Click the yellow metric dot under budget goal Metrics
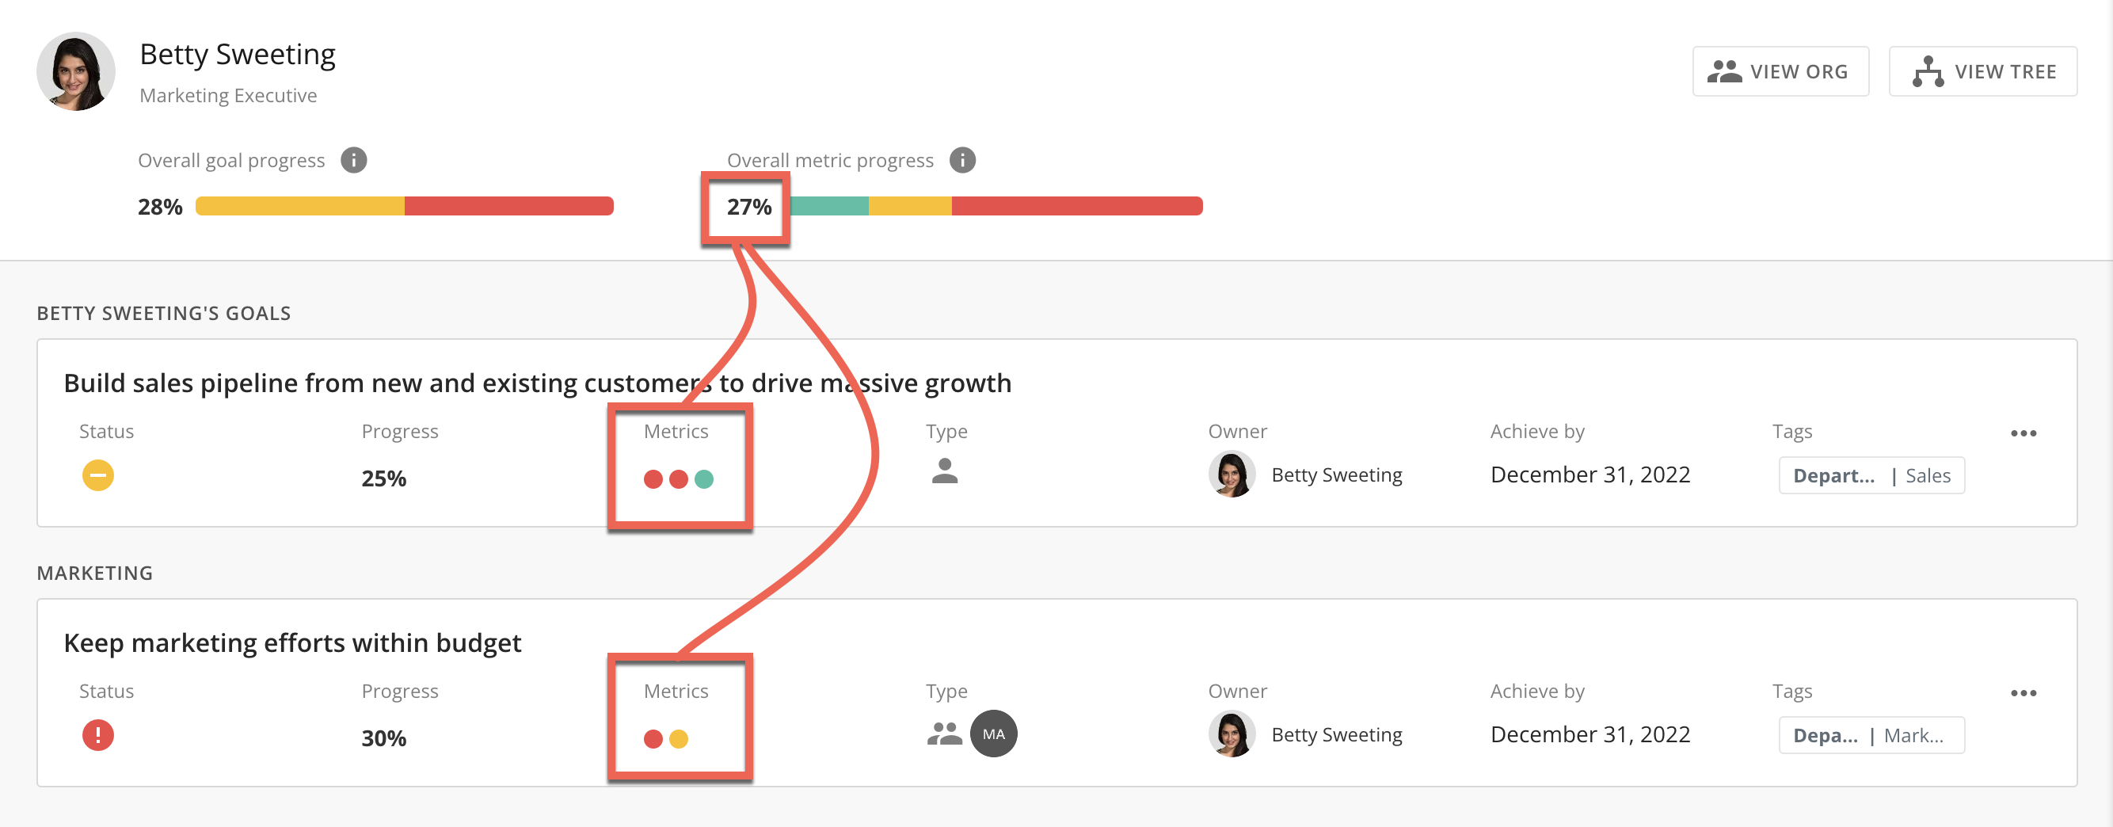The height and width of the screenshot is (827, 2113). click(679, 738)
